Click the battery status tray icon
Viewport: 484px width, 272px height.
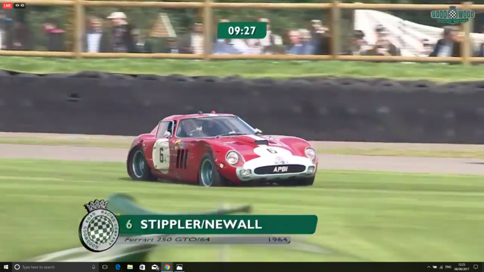(434, 267)
